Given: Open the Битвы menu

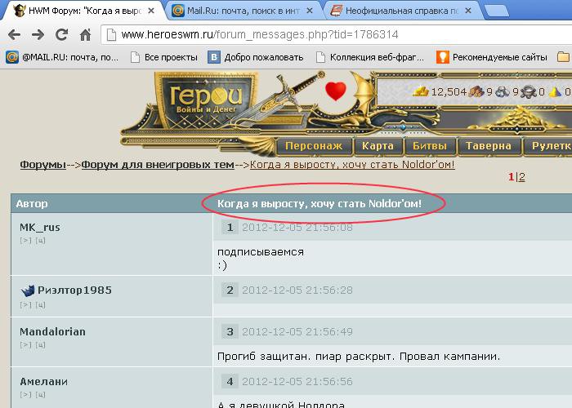Looking at the screenshot, I should tap(429, 146).
